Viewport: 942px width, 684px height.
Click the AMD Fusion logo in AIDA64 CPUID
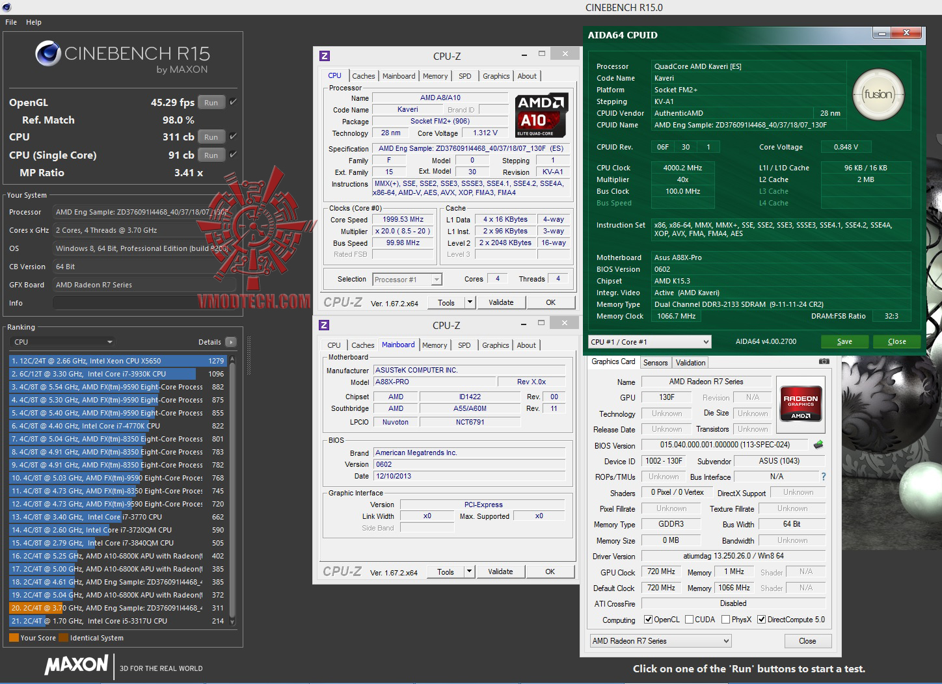pyautogui.click(x=878, y=95)
